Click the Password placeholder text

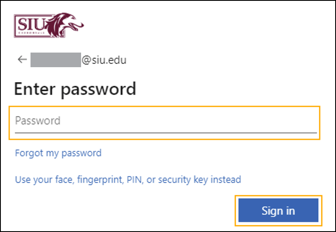point(38,121)
